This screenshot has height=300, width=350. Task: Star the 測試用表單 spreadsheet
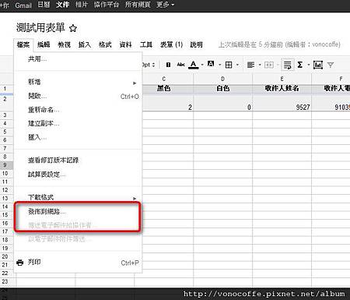[73, 28]
